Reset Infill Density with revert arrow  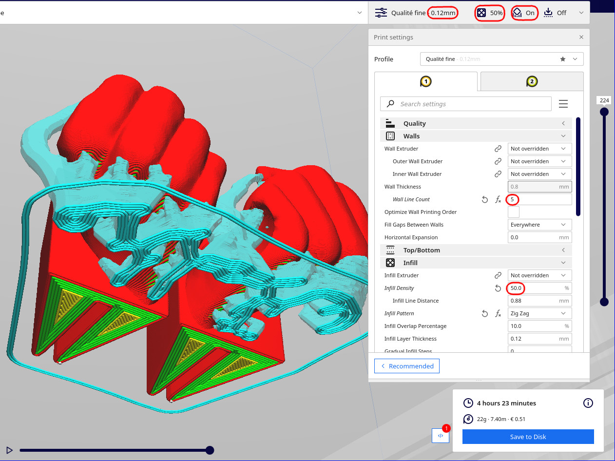tap(498, 288)
